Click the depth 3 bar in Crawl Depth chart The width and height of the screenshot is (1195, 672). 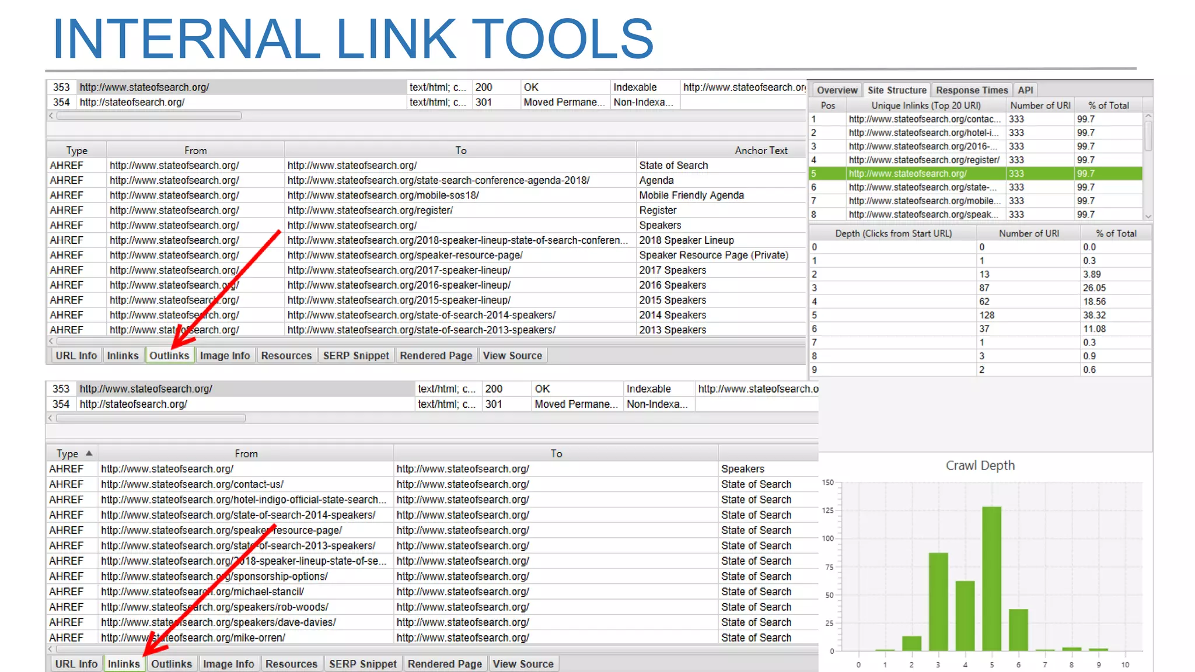[938, 601]
